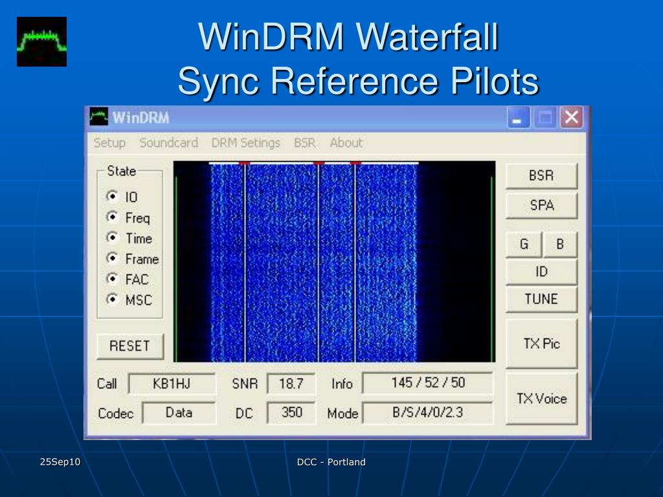Click the ID button

pyautogui.click(x=541, y=272)
